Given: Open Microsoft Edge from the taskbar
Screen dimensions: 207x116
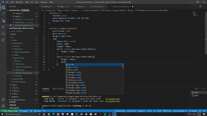Looking at the screenshot, I should tap(53, 114).
